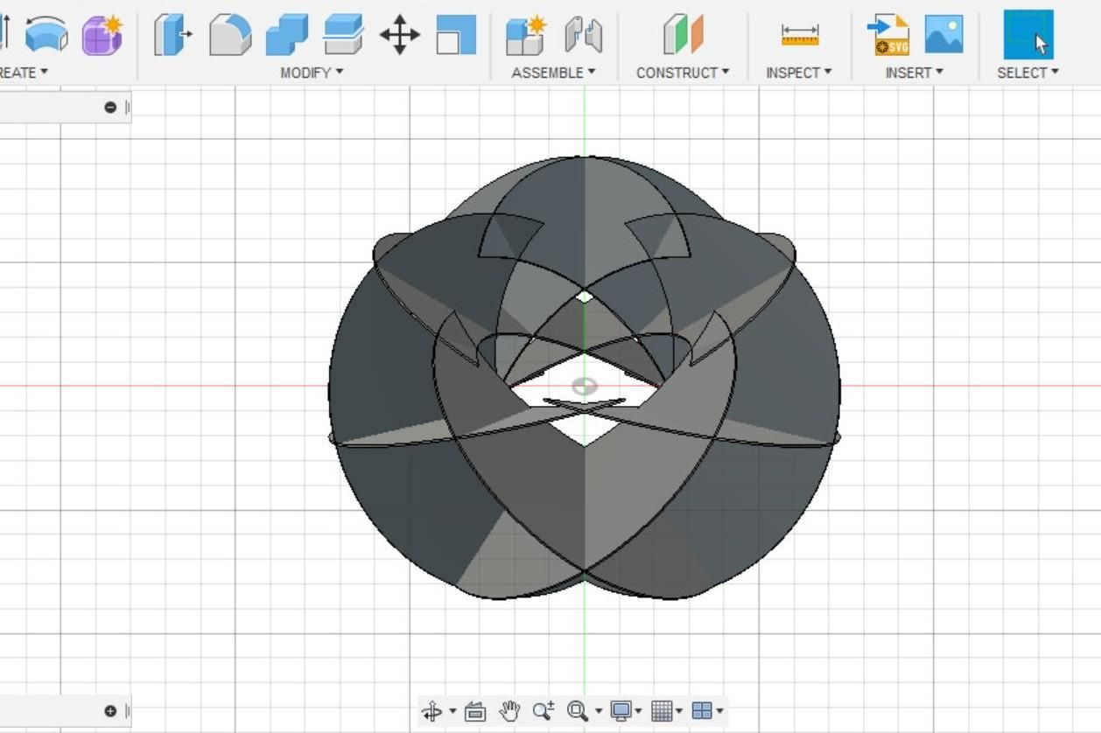This screenshot has height=733, width=1101.
Task: Select the Measure tool
Action: (x=797, y=35)
